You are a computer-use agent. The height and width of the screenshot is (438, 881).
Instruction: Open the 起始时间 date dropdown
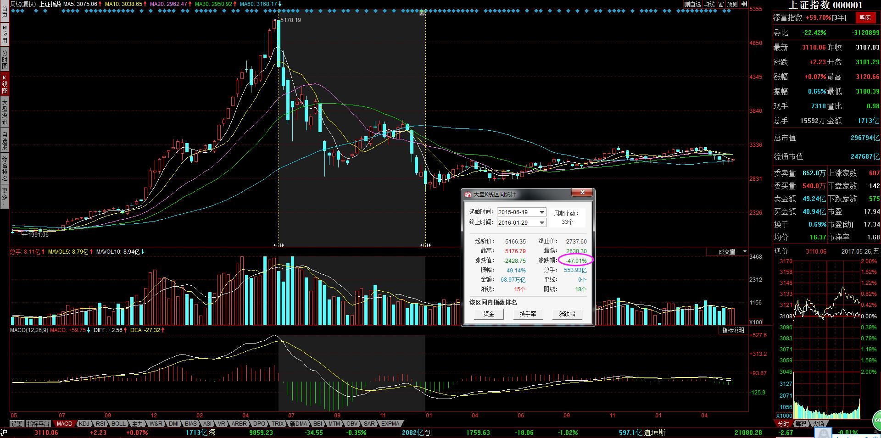(542, 212)
